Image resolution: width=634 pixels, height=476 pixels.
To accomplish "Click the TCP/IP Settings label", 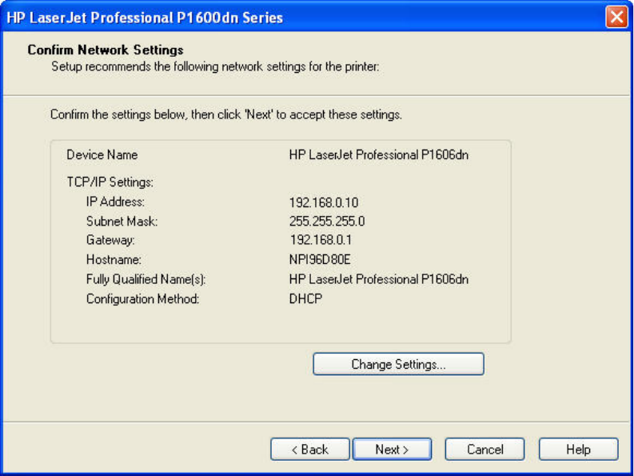I will coord(103,182).
